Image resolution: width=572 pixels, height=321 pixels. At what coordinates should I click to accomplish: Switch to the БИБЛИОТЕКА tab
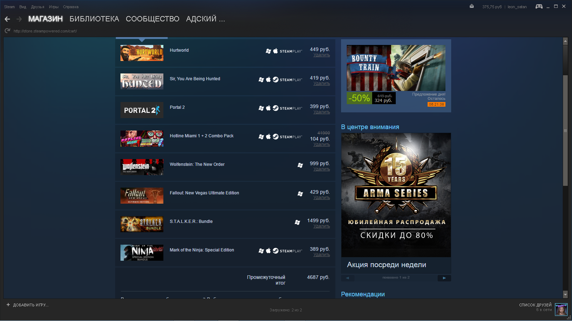[x=94, y=19]
